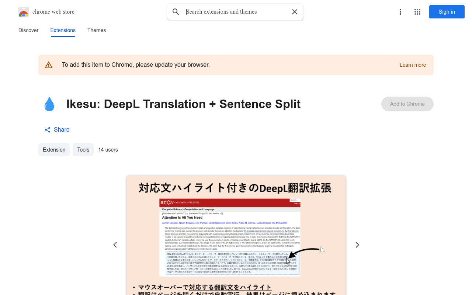Open the extension screenshot preview image
The image size is (472, 295).
point(236,235)
